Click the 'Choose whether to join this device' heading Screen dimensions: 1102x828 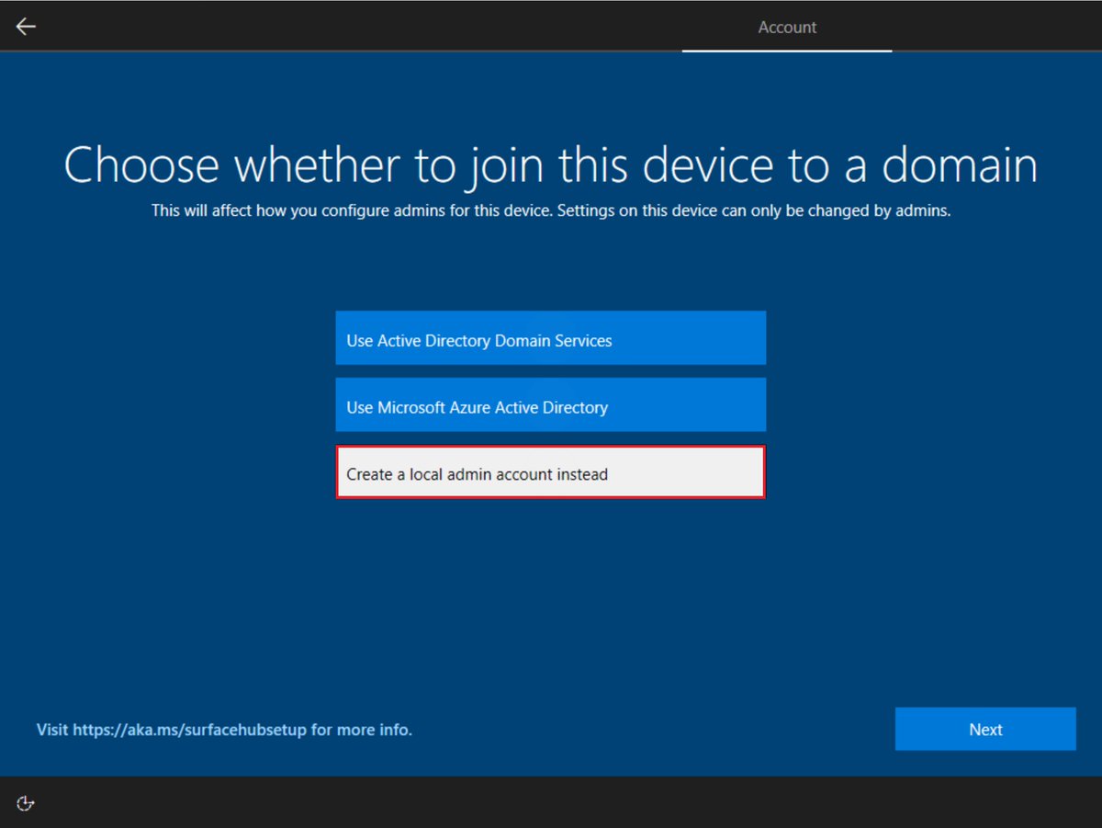point(551,165)
